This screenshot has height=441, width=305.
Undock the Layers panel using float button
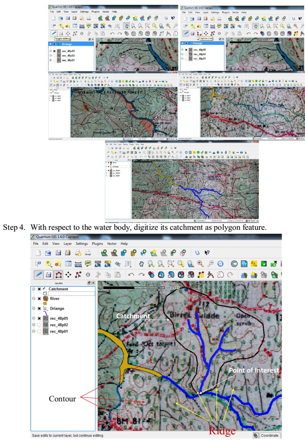click(89, 283)
